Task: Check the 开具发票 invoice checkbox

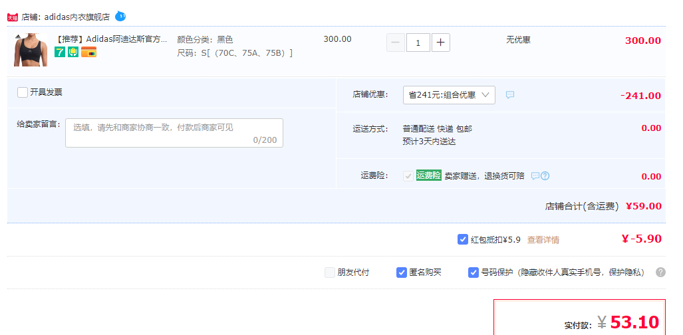Action: pyautogui.click(x=23, y=92)
